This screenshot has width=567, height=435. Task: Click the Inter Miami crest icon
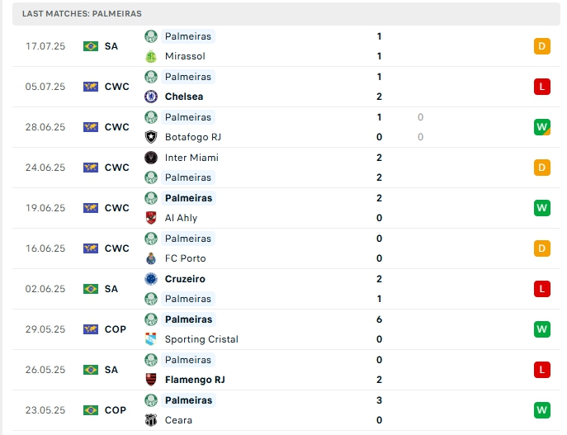coord(150,158)
